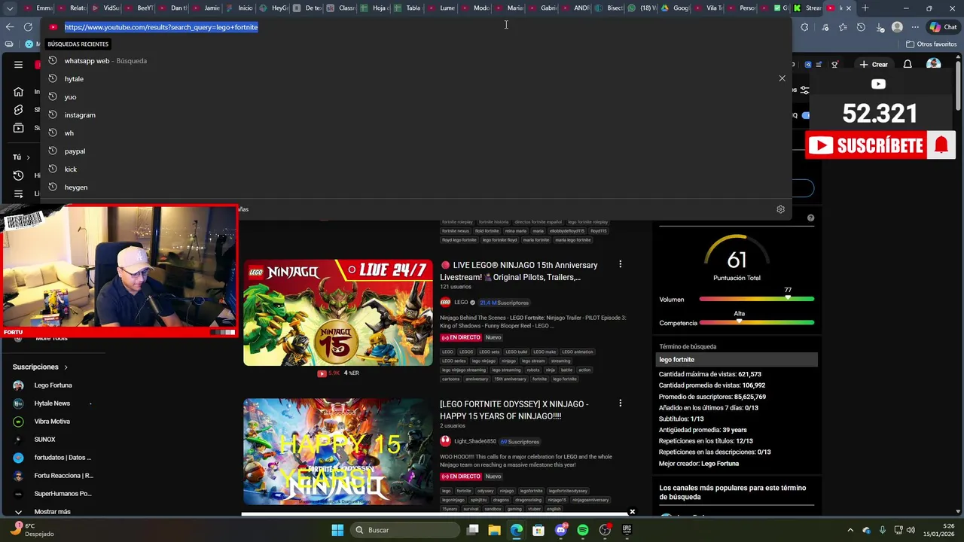The height and width of the screenshot is (542, 964).
Task: Open Windows Start menu
Action: tap(337, 530)
